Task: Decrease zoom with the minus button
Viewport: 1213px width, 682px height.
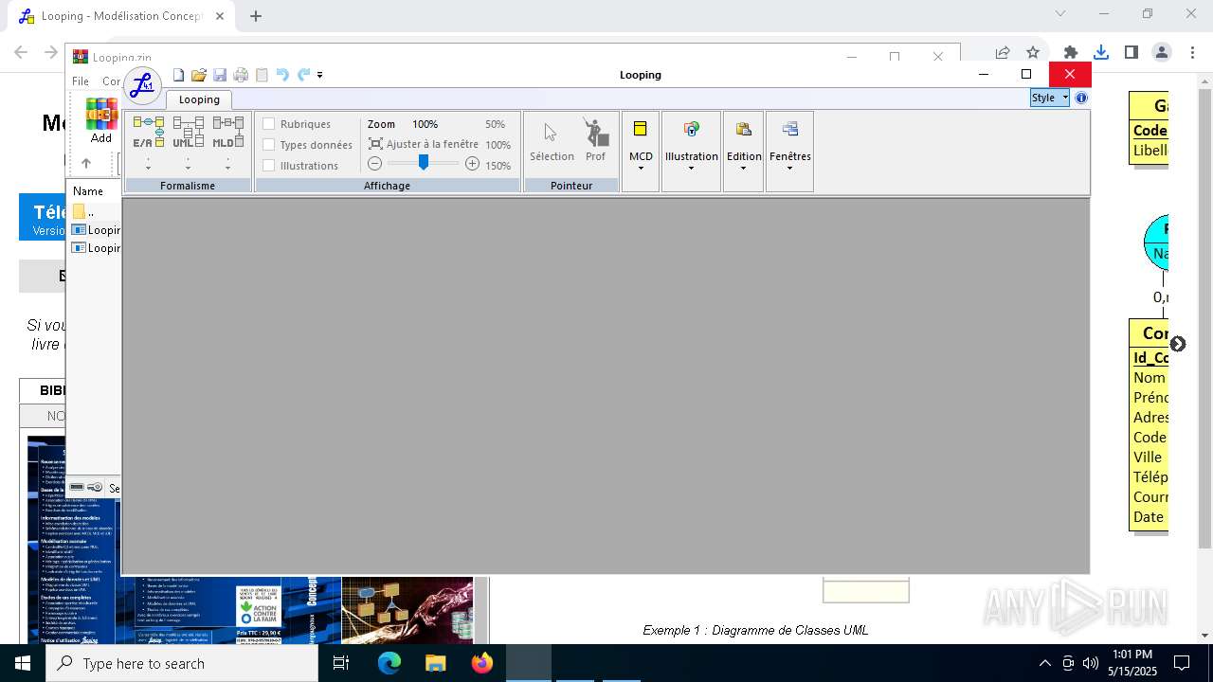Action: click(x=375, y=164)
